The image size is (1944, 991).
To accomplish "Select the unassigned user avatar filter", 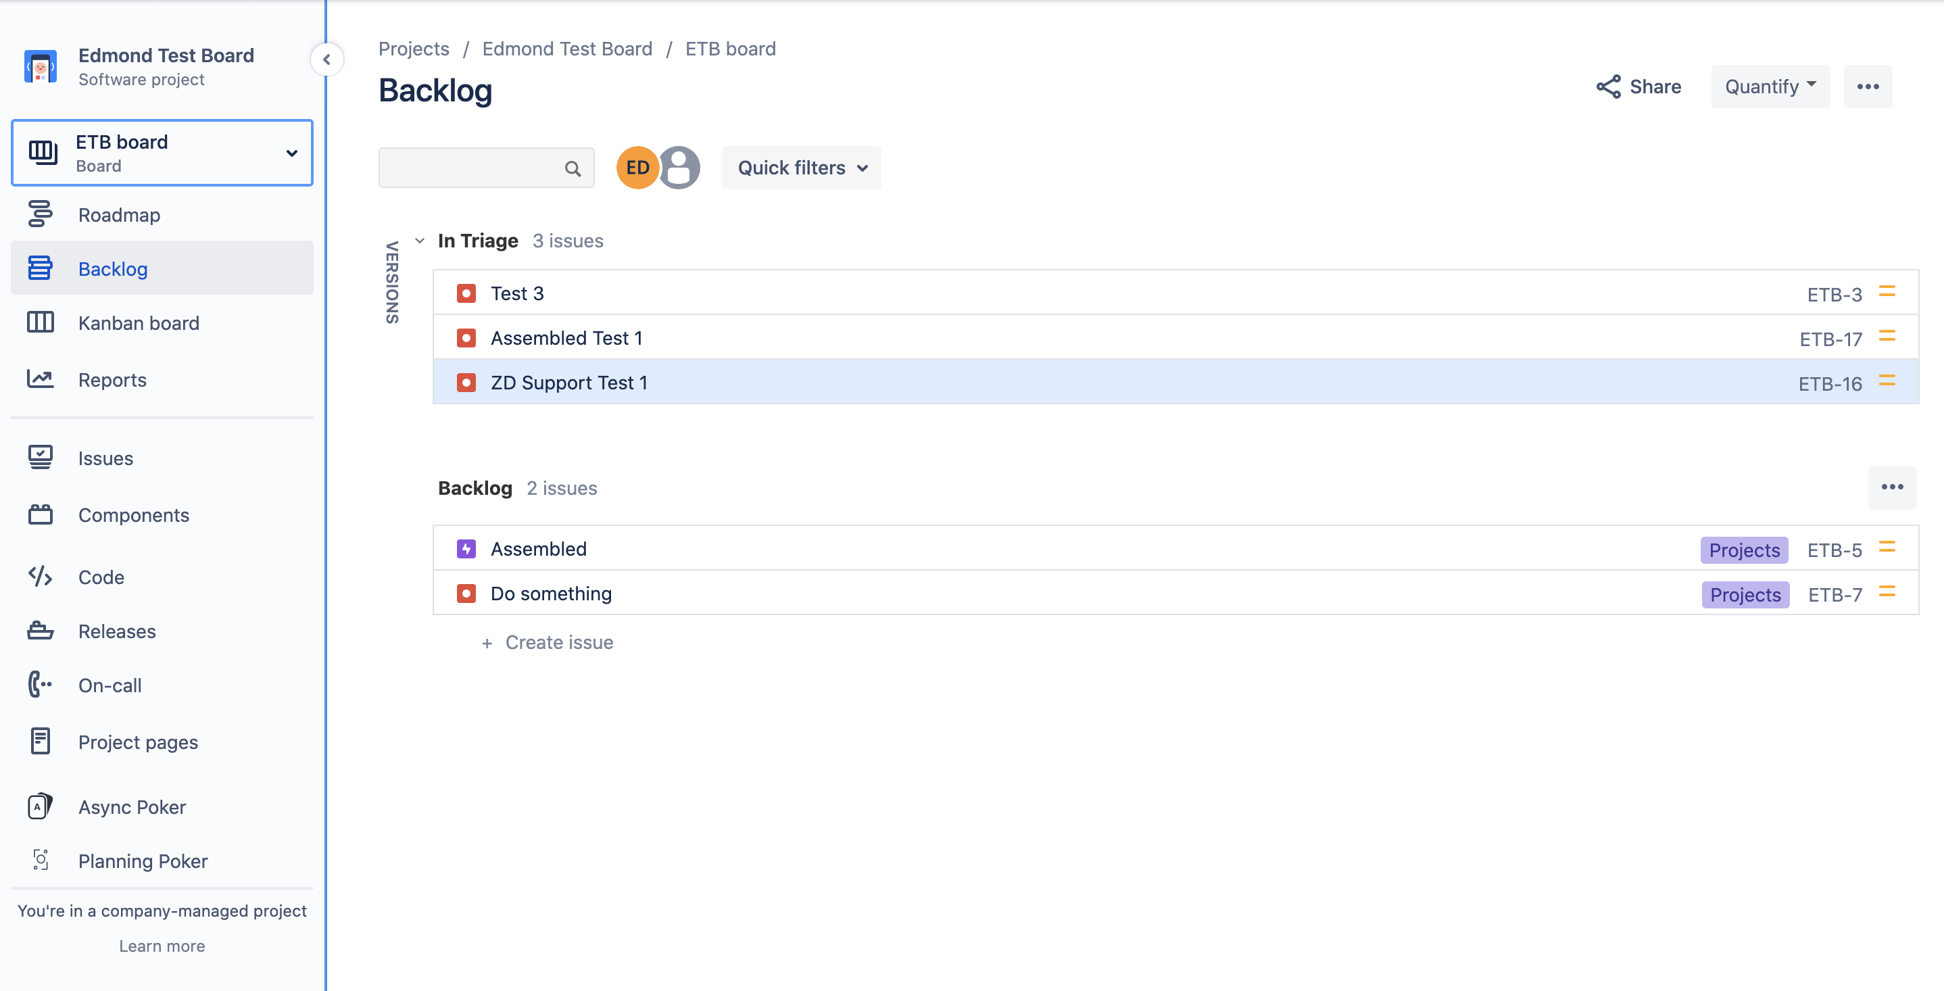I will [x=679, y=168].
